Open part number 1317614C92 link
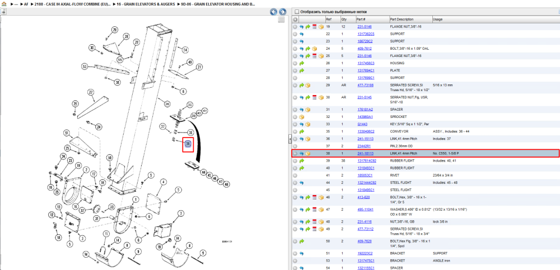560x270 pixels. (367, 161)
